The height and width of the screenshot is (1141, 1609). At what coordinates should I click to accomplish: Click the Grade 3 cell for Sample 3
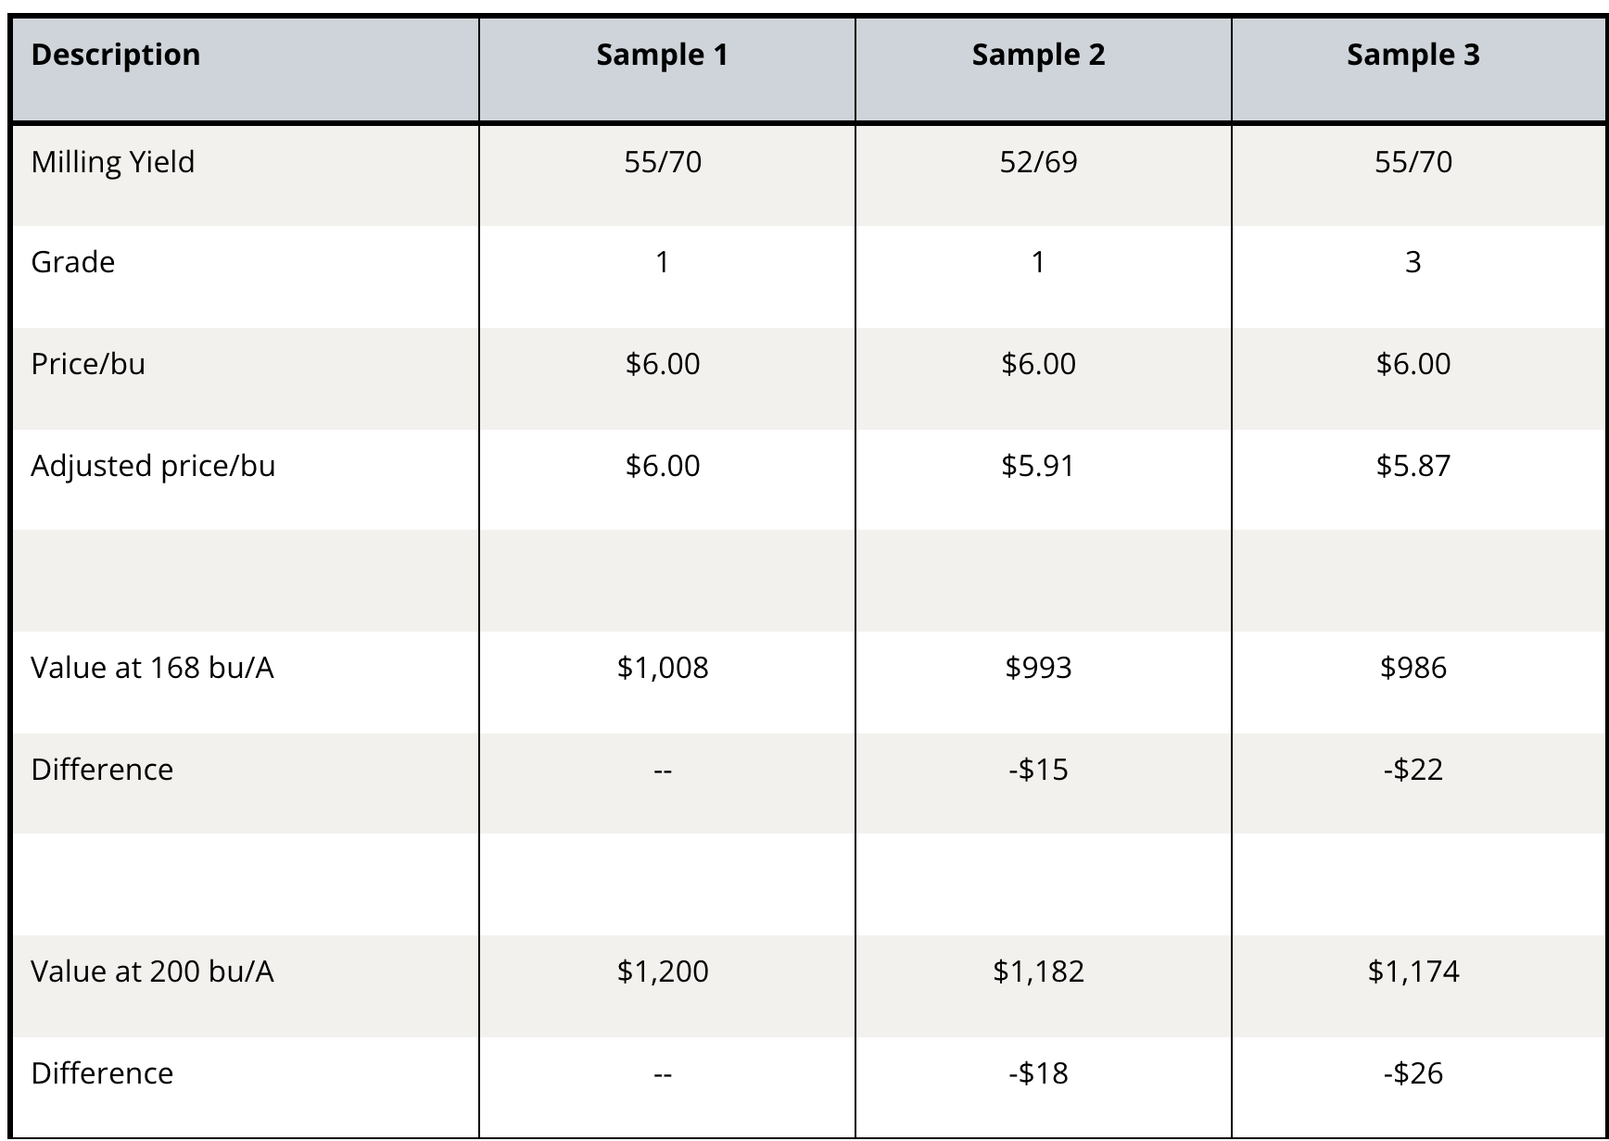pyautogui.click(x=1413, y=263)
